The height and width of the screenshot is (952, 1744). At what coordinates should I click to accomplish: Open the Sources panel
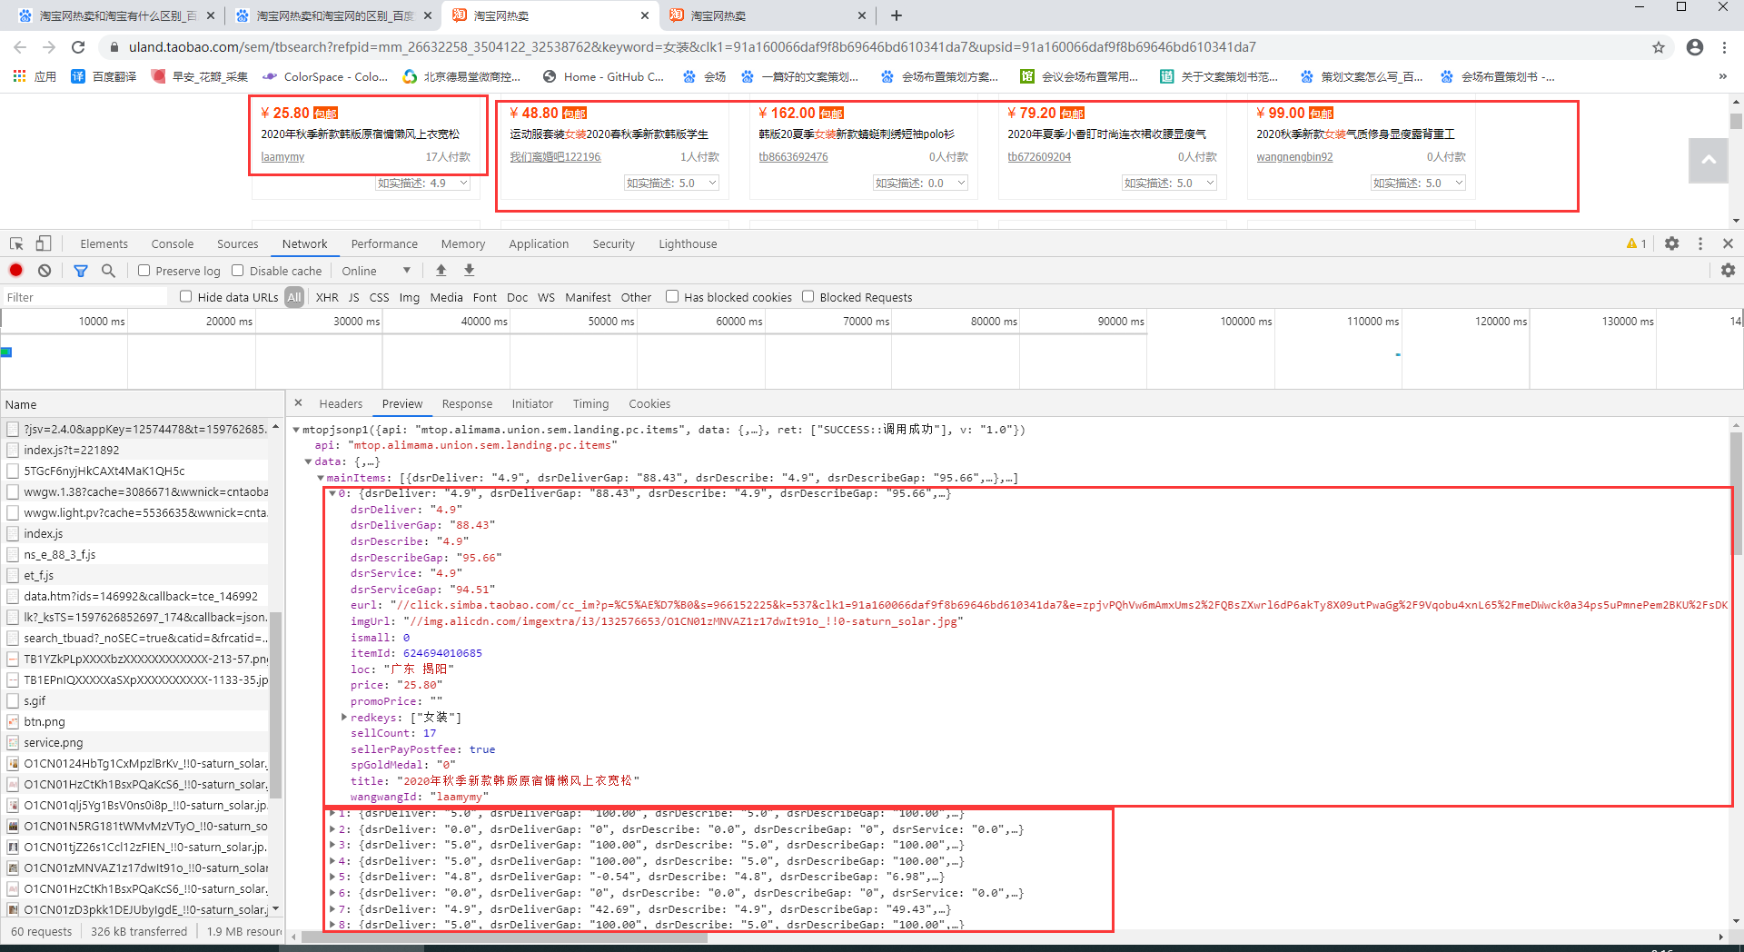click(x=238, y=243)
